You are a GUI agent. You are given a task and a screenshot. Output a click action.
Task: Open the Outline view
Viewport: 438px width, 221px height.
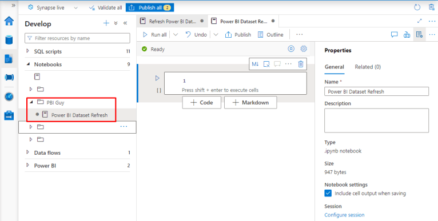click(x=270, y=35)
